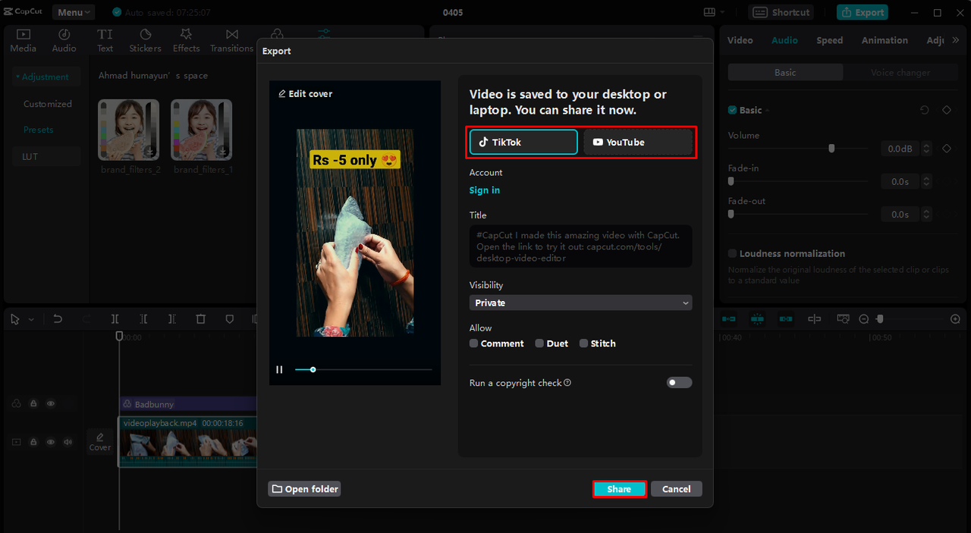Open the Text tool tab
Screen dimensions: 971x533
pyautogui.click(x=105, y=40)
